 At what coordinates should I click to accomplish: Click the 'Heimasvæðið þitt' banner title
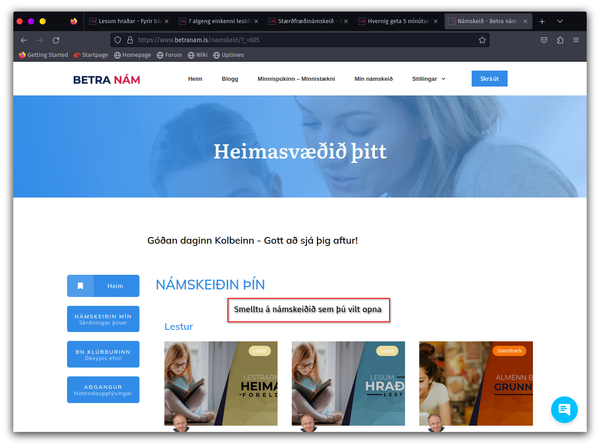pyautogui.click(x=300, y=151)
